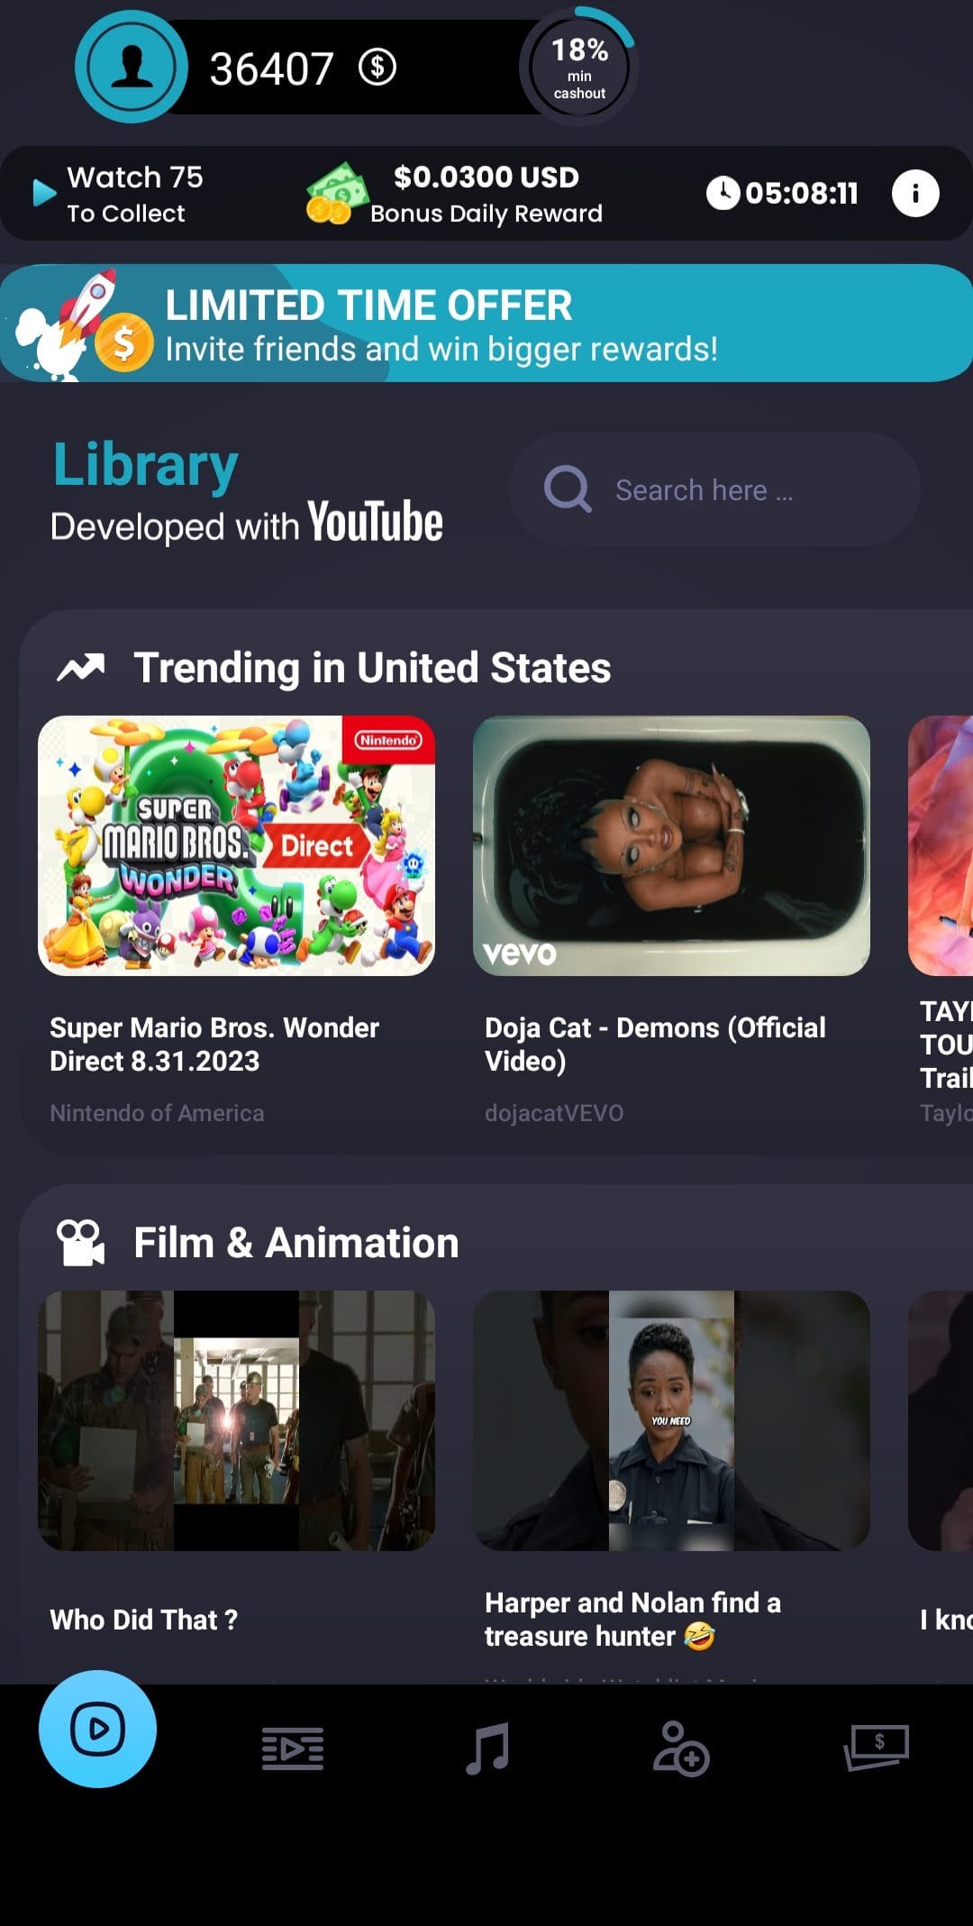
Task: Switch to the music note tab
Action: click(x=487, y=1748)
